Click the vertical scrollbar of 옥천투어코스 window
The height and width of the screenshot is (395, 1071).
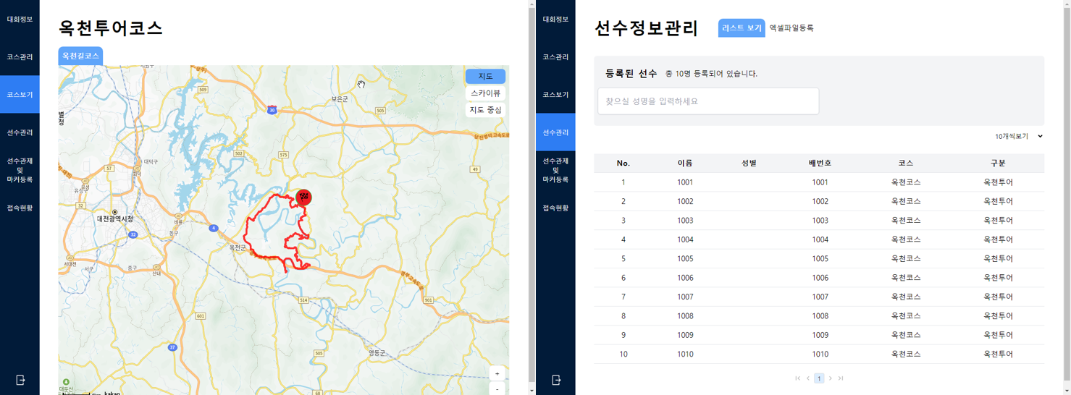point(532,194)
